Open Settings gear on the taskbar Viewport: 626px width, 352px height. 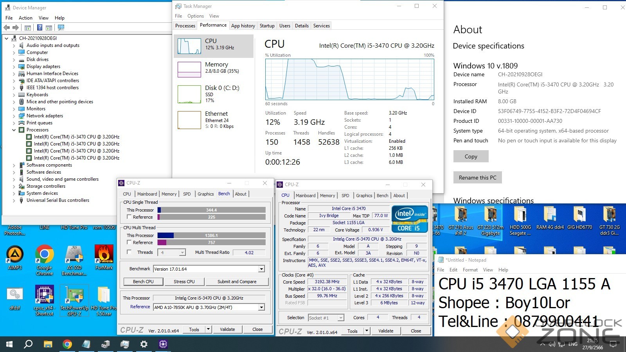[144, 344]
